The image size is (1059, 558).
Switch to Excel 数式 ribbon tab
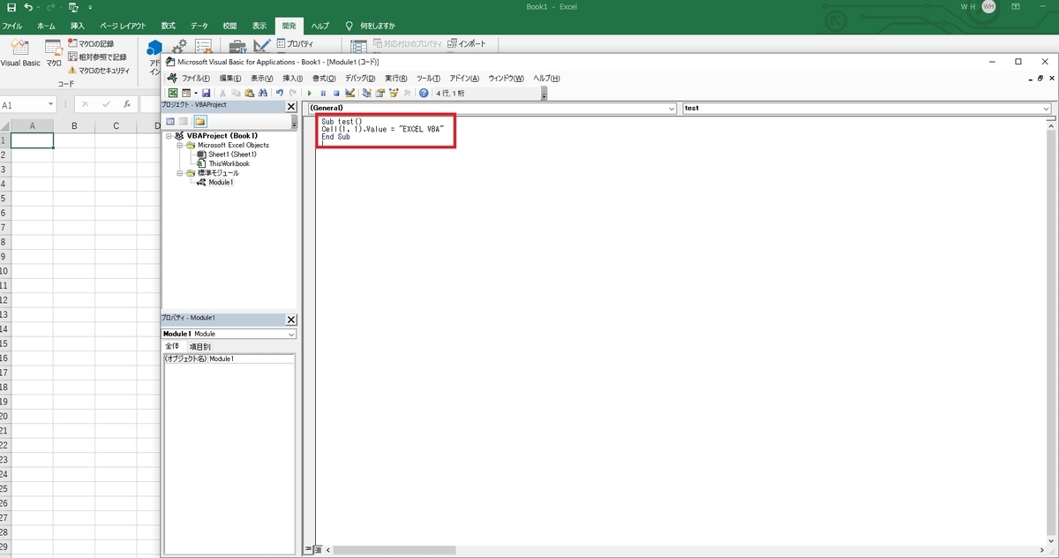[x=168, y=26]
